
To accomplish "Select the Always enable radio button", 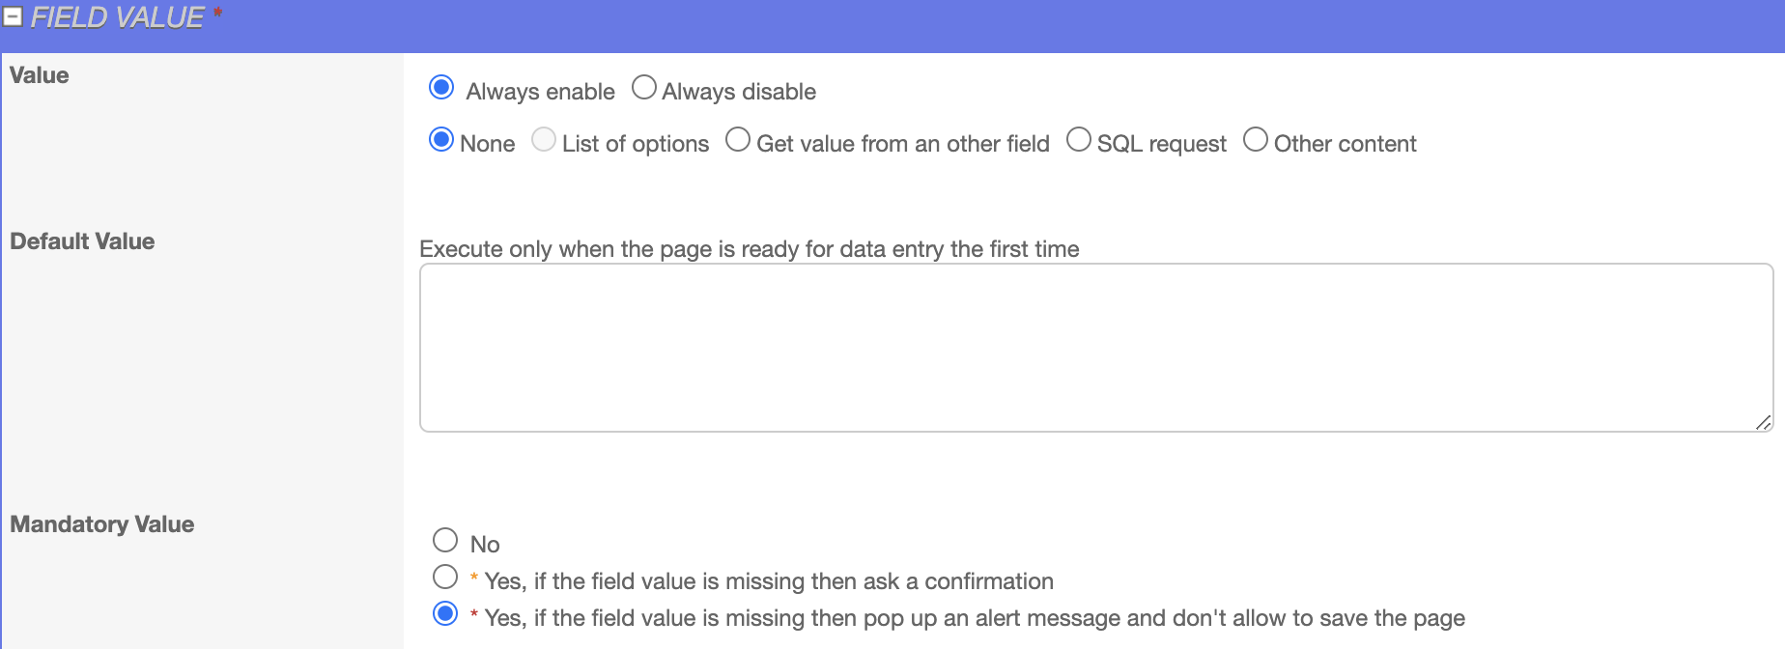I will tap(441, 88).
